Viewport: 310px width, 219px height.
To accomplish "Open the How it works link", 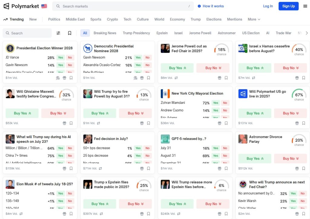I will point(211,6).
